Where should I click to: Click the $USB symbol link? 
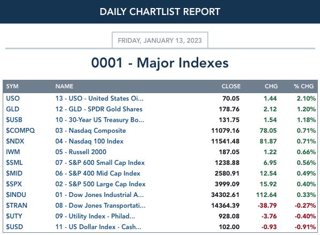coord(14,120)
